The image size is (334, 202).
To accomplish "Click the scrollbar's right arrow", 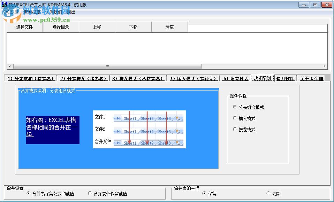I will 324,66.
